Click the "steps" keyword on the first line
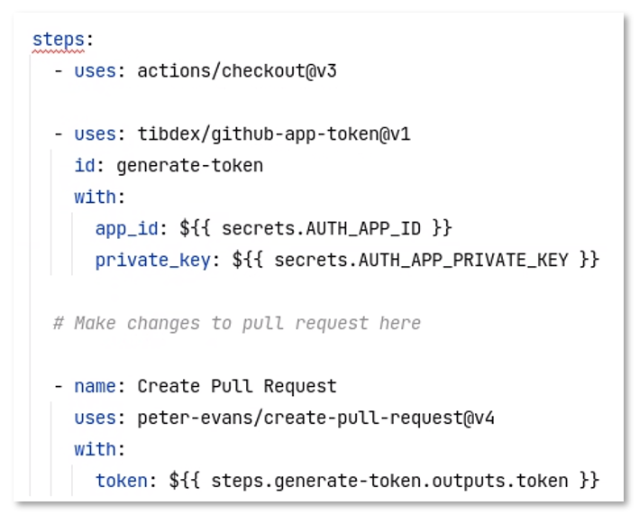 pyautogui.click(x=59, y=41)
